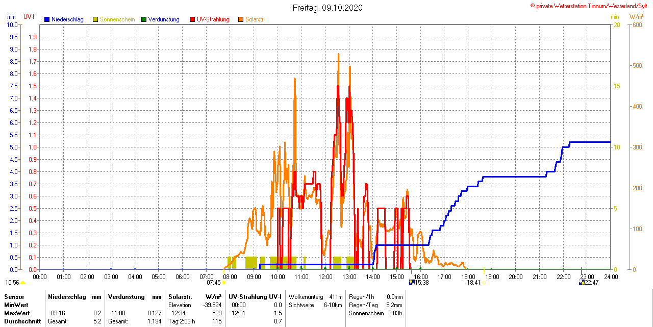Click the chart title Freitag, 09.10.2020

(328, 8)
